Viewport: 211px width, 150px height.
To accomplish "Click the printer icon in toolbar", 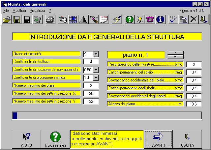I will tap(50, 20).
